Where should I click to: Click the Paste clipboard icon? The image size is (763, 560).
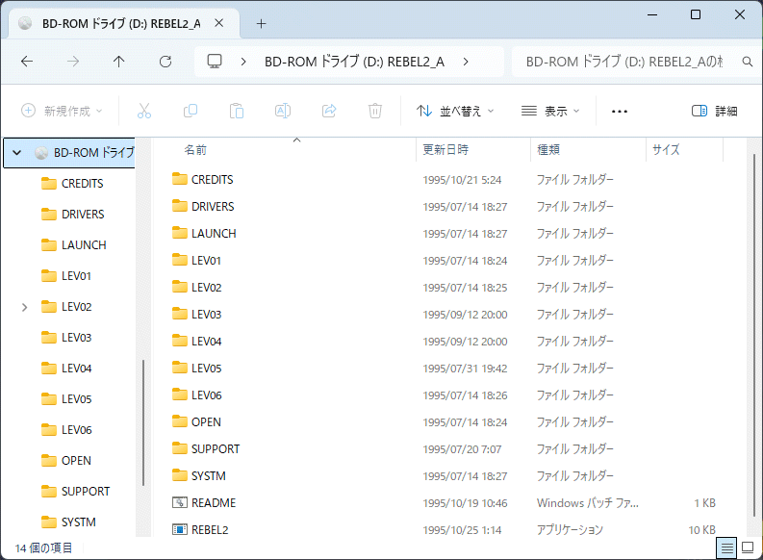coord(237,111)
